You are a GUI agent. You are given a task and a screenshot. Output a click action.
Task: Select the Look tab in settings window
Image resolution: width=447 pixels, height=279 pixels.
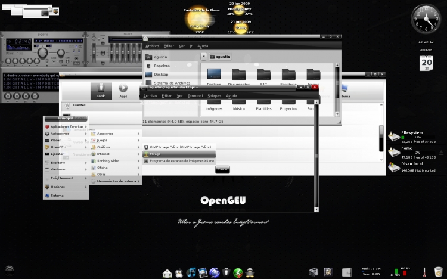coord(101,91)
